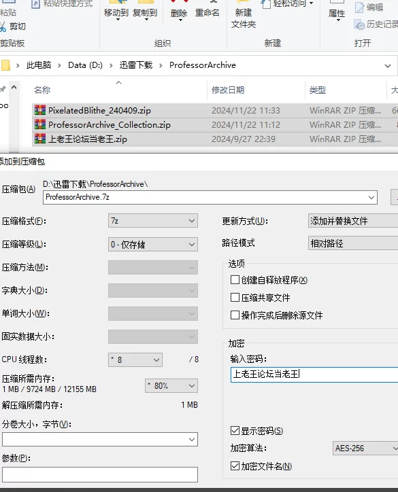Open the 压缩等级 dropdown showing 仅存储
The height and width of the screenshot is (492, 398).
(152, 244)
